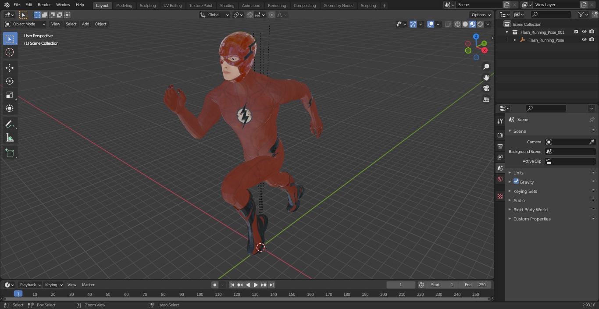Open the Options dropdown in the viewport
Viewport: 599px width, 309px height.
coord(481,15)
